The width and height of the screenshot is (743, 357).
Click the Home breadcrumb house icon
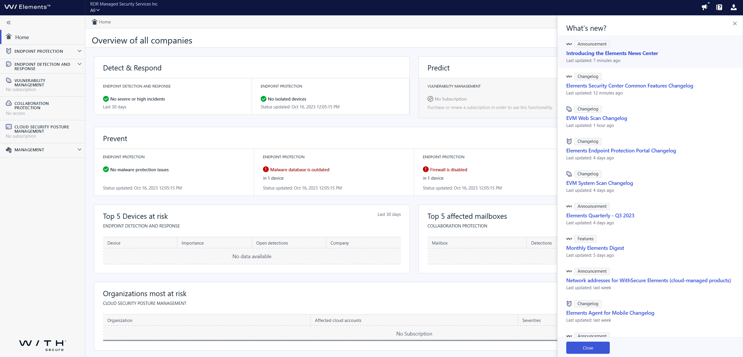point(94,22)
